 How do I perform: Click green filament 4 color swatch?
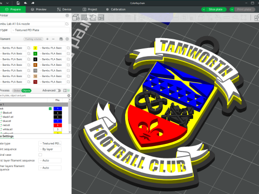[x=35, y=53]
